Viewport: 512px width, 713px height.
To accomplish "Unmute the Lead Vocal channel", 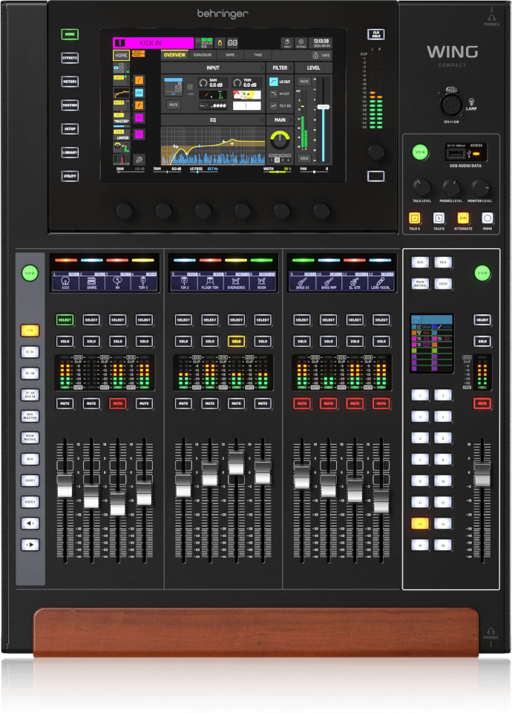I will [x=381, y=403].
